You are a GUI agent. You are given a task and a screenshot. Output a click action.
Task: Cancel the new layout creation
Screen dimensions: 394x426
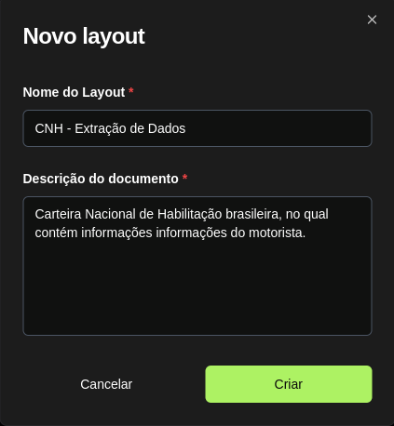[x=106, y=384]
